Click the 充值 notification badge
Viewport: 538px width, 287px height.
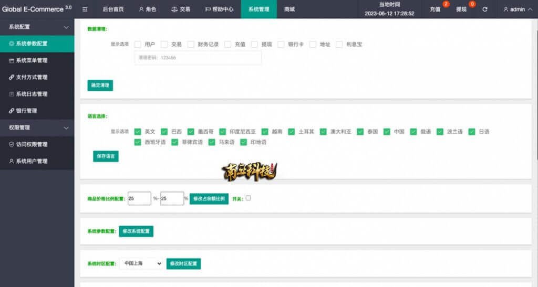point(446,4)
